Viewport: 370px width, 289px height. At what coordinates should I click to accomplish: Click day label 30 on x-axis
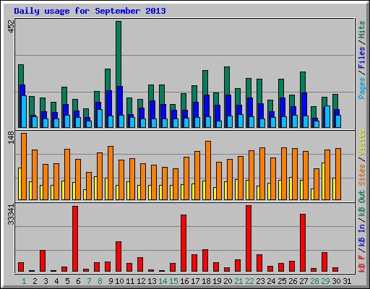click(x=336, y=281)
